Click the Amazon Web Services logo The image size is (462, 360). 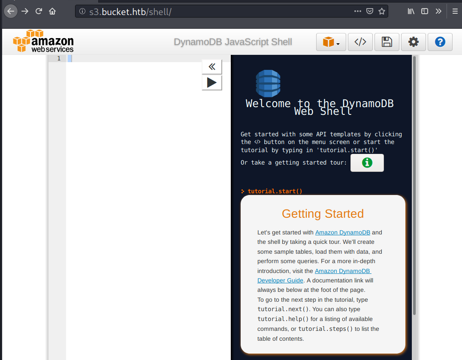[x=43, y=41]
